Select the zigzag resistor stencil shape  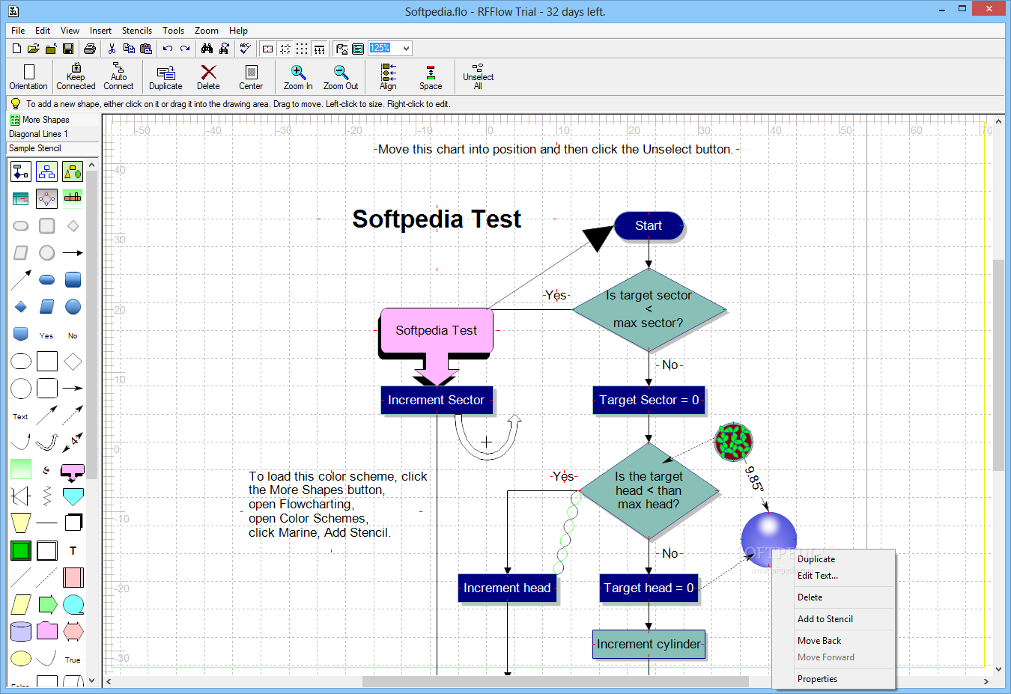47,496
